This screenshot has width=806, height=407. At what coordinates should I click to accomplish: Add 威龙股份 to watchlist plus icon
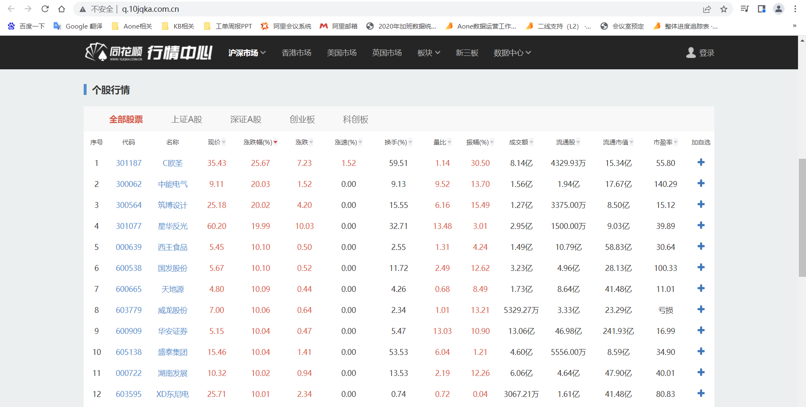700,310
